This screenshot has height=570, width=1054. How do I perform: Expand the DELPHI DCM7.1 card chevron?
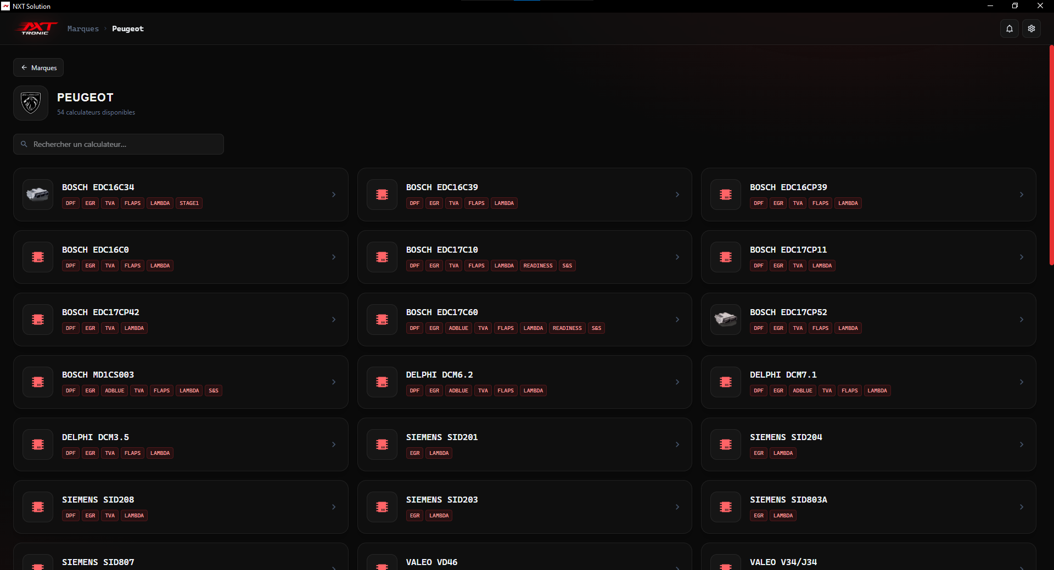pyautogui.click(x=1022, y=382)
